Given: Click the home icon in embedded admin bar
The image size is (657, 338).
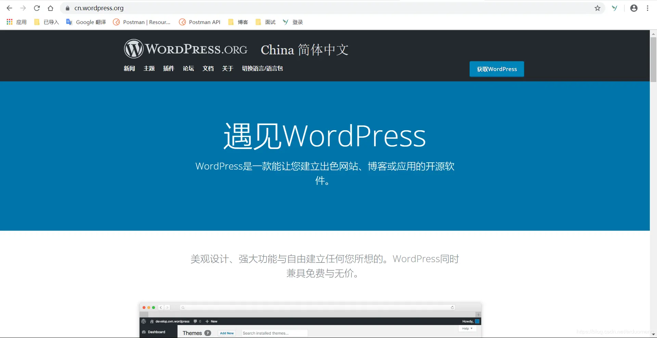Looking at the screenshot, I should (x=152, y=321).
